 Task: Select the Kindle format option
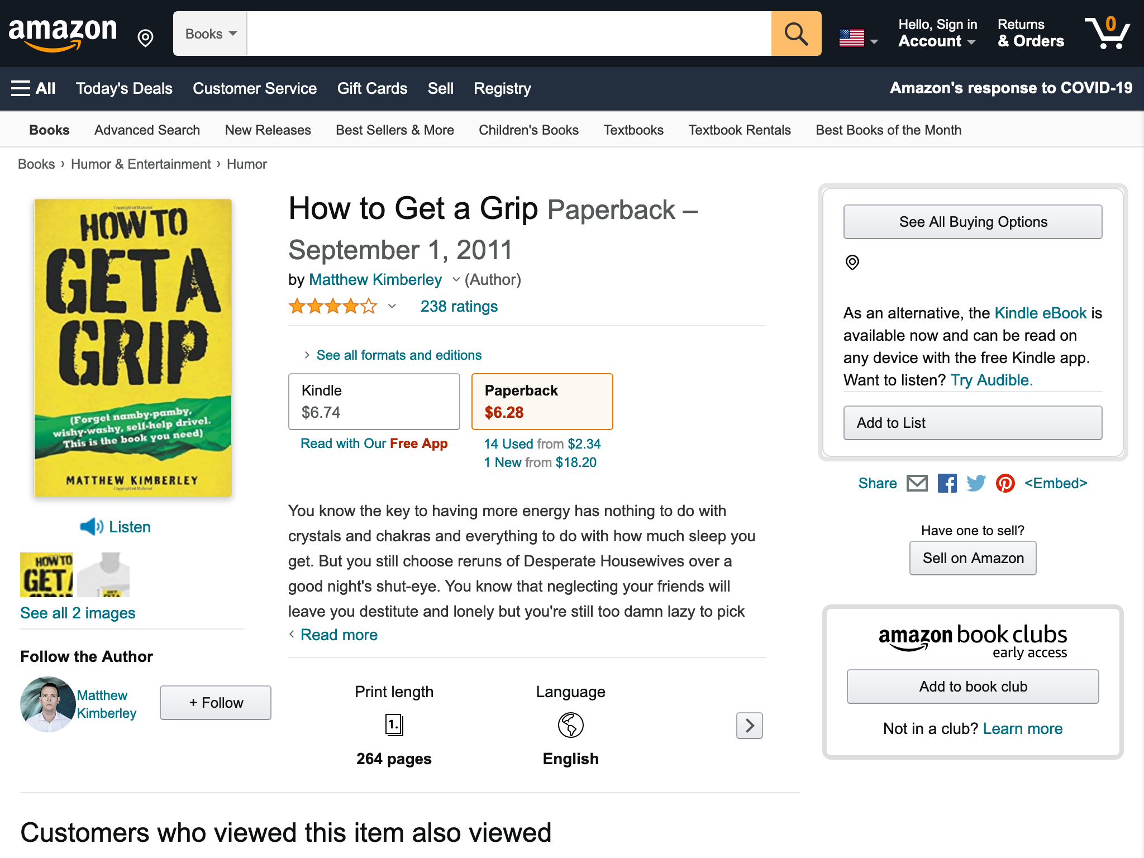(374, 402)
